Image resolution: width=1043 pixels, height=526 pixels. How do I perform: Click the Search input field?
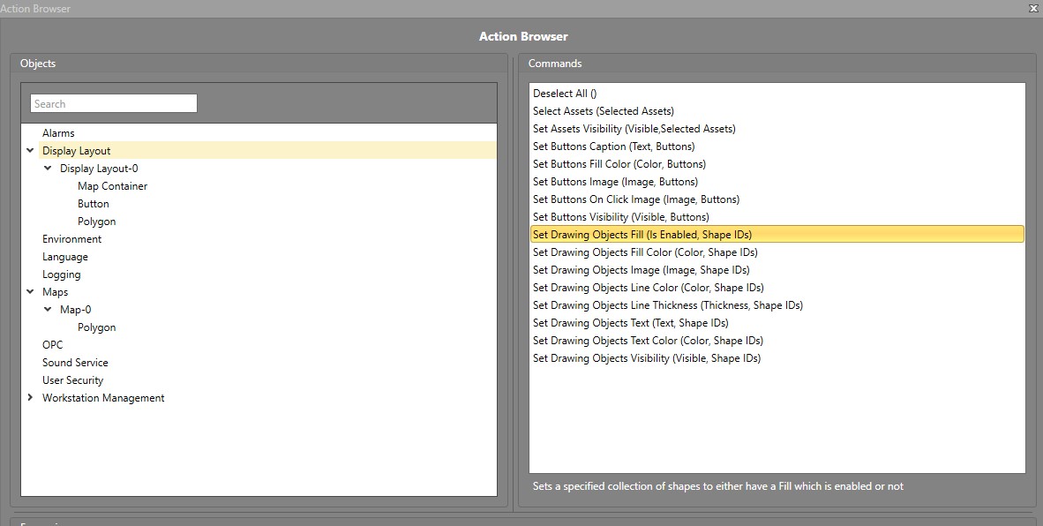113,103
